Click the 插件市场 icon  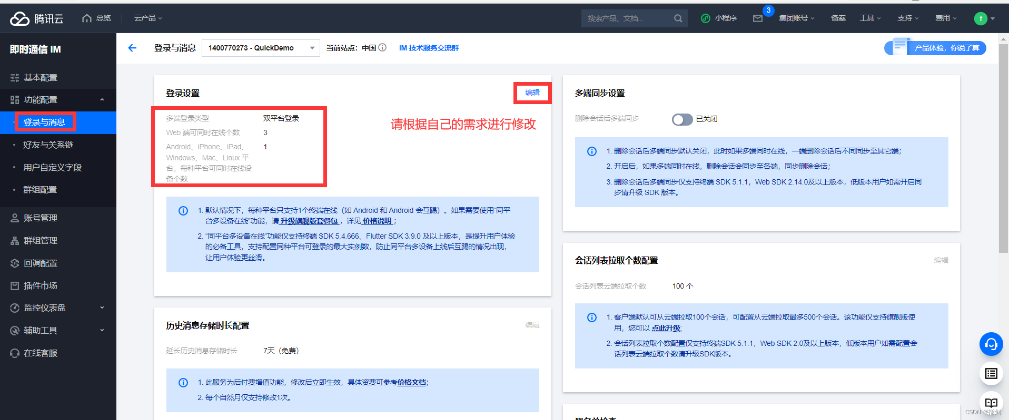pyautogui.click(x=15, y=286)
